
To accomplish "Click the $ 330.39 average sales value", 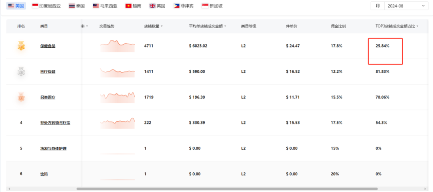I will [x=197, y=123].
